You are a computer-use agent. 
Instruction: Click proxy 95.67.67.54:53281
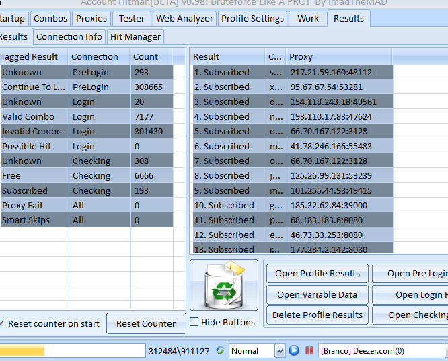[x=326, y=87]
